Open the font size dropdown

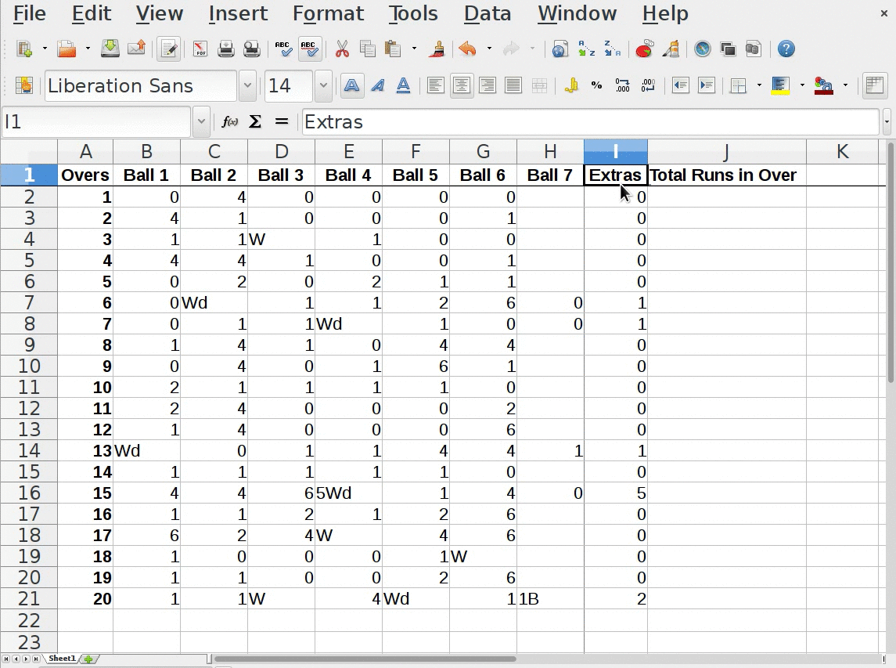[x=323, y=86]
